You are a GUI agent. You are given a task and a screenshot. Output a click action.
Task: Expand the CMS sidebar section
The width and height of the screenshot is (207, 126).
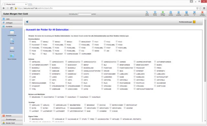click(x=12, y=19)
